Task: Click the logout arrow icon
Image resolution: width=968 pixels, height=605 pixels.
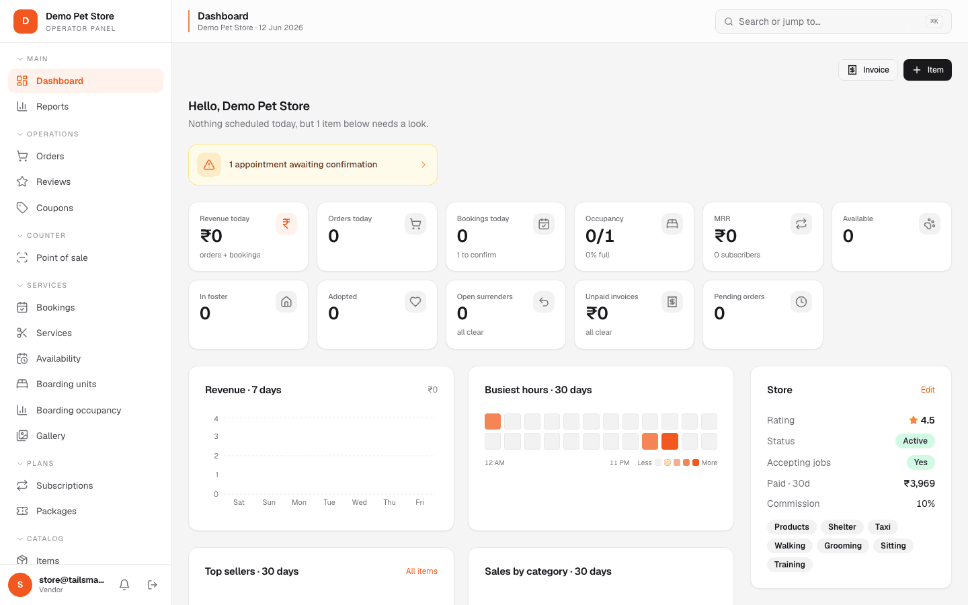Action: (153, 585)
